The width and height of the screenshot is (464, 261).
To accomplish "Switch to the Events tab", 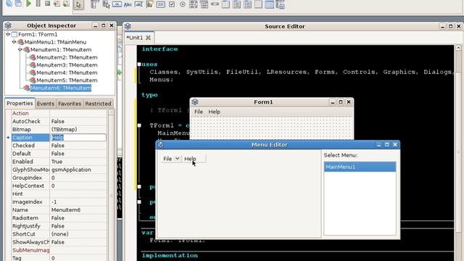I will (x=45, y=104).
